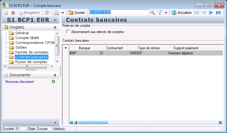Click the Attributs status bar entry
The width and height of the screenshot is (227, 133).
[60, 129]
